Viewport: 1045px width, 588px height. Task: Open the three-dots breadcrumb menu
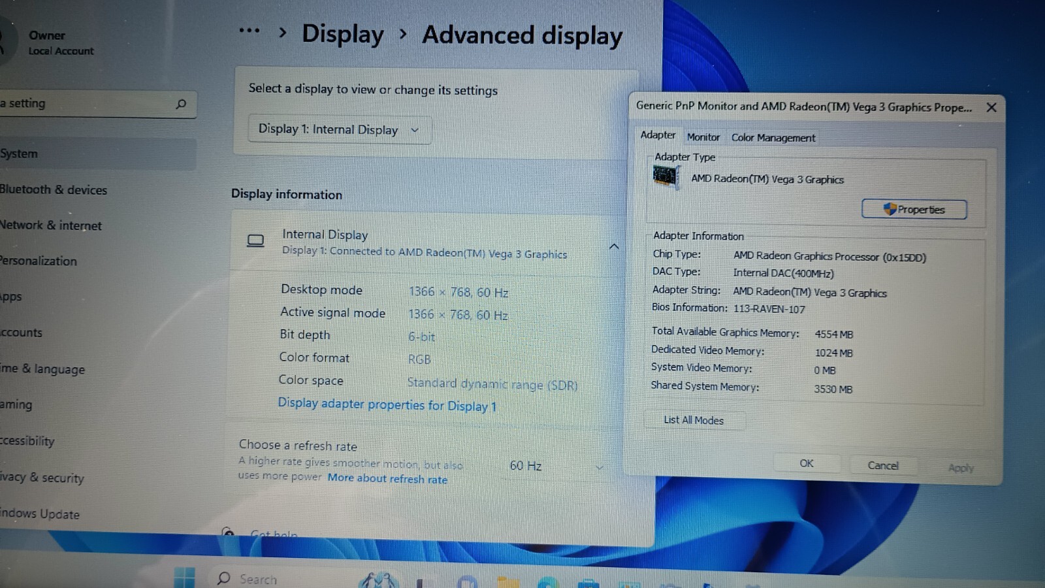click(x=249, y=31)
